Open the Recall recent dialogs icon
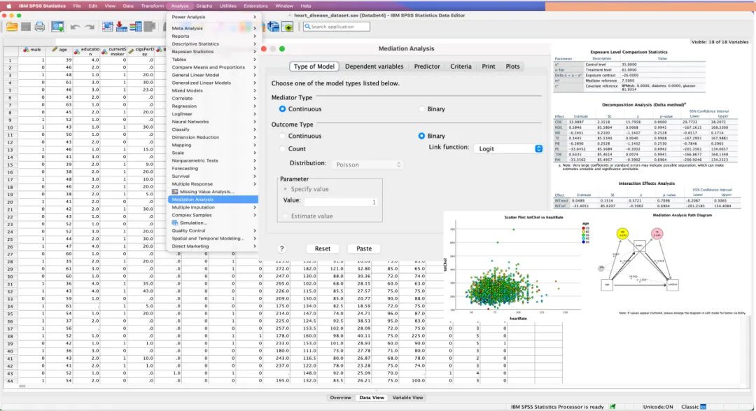Screen dimensions: 756x411 click(x=58, y=27)
